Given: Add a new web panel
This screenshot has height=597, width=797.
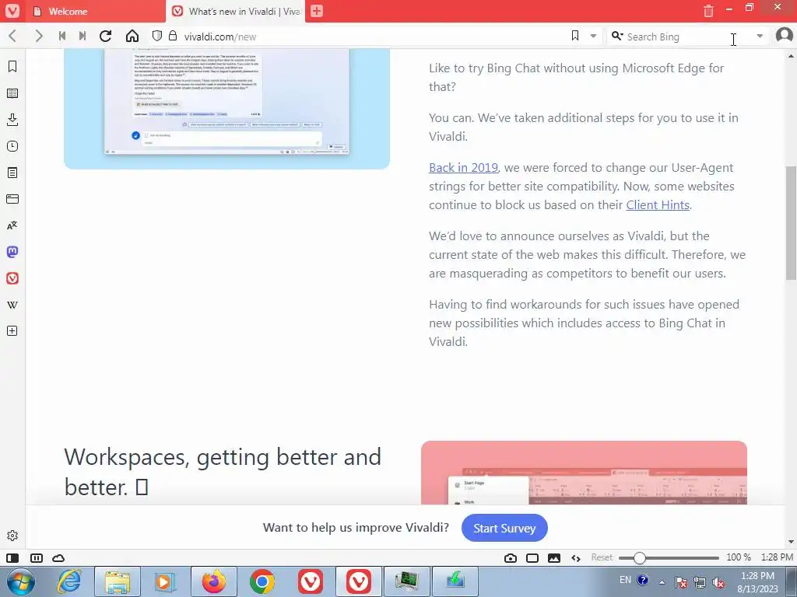Looking at the screenshot, I should (x=12, y=331).
